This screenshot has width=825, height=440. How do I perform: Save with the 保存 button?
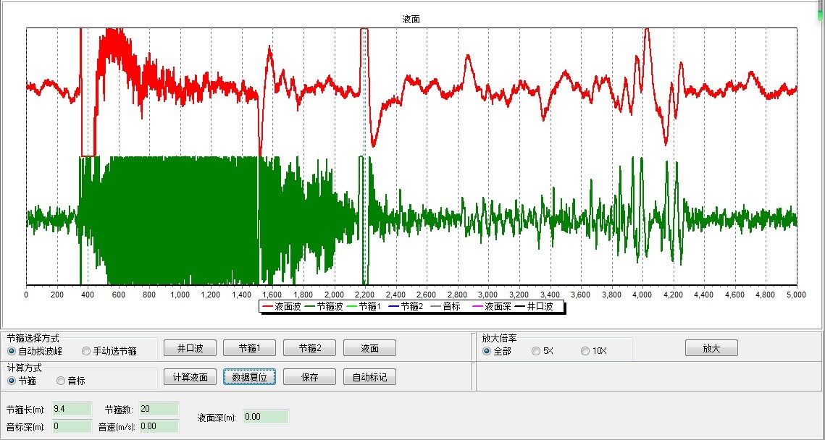click(x=309, y=377)
